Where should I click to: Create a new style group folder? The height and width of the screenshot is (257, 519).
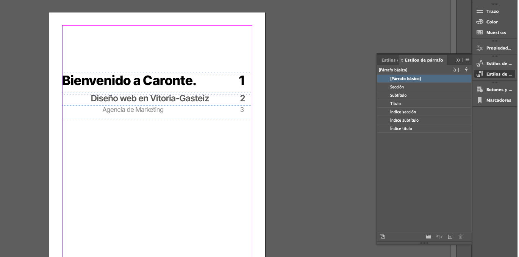(x=428, y=237)
